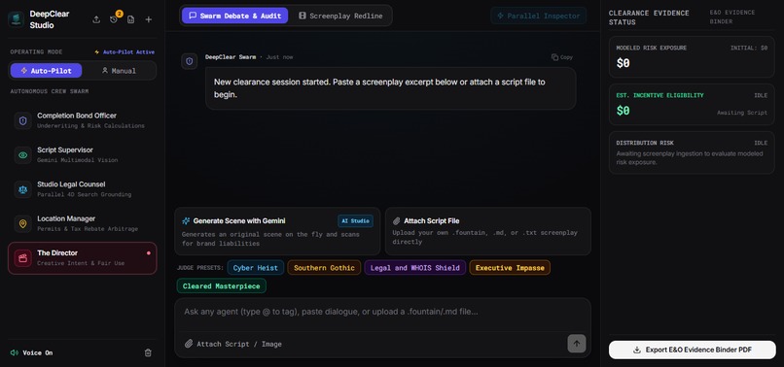
Task: Click paperclip icon on Attach Script File card
Action: 397,220
